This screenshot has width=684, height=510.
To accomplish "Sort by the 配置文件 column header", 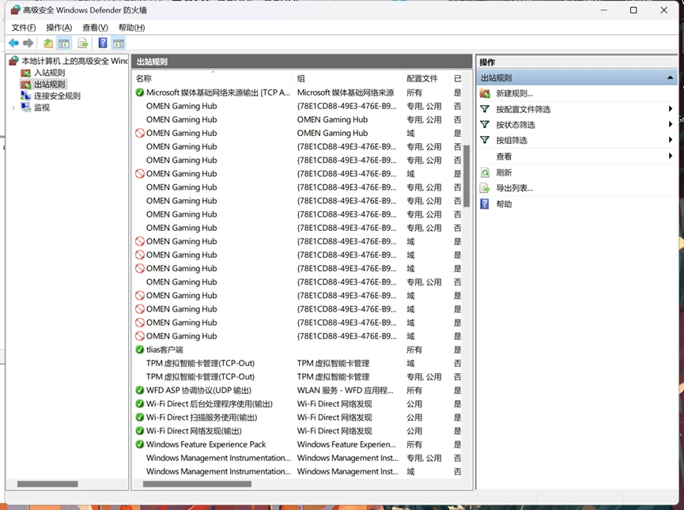I will tap(426, 78).
